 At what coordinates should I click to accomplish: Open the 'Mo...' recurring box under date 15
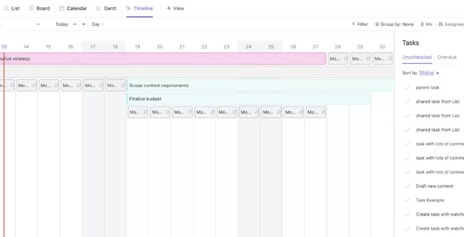49,85
